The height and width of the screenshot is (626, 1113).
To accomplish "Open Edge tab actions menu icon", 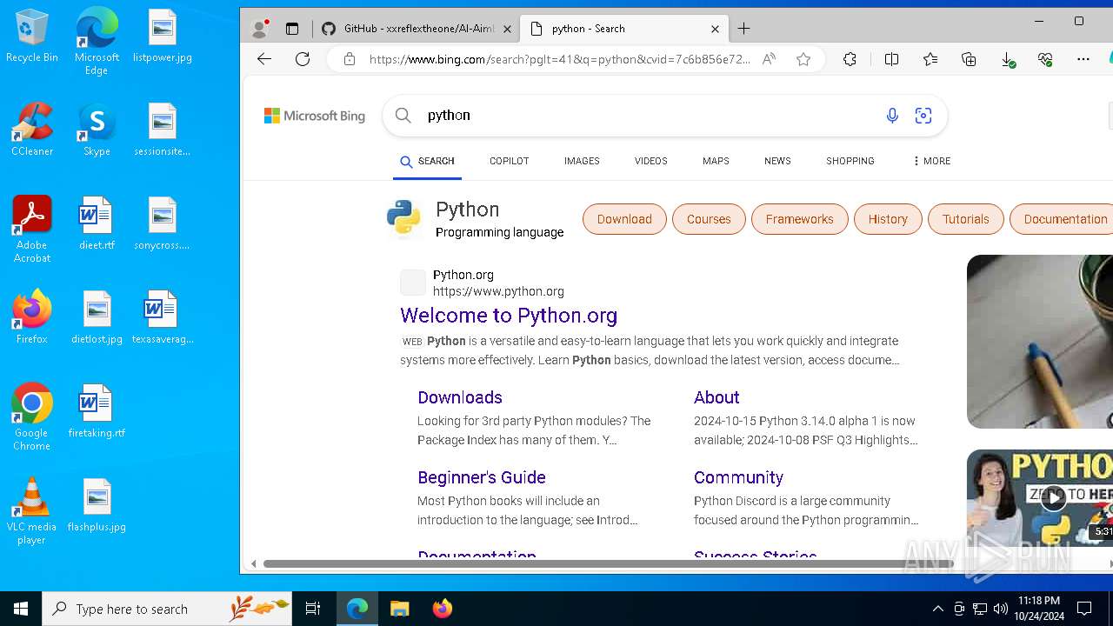I will point(292,29).
